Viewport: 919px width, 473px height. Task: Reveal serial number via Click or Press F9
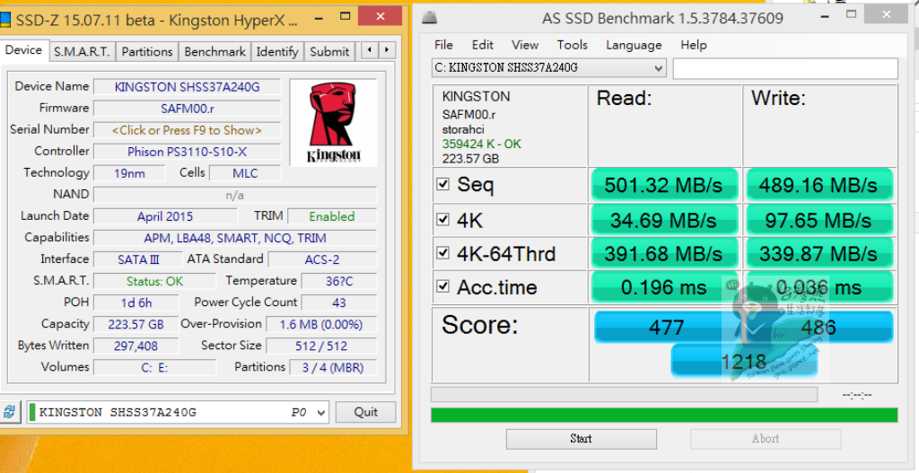187,130
